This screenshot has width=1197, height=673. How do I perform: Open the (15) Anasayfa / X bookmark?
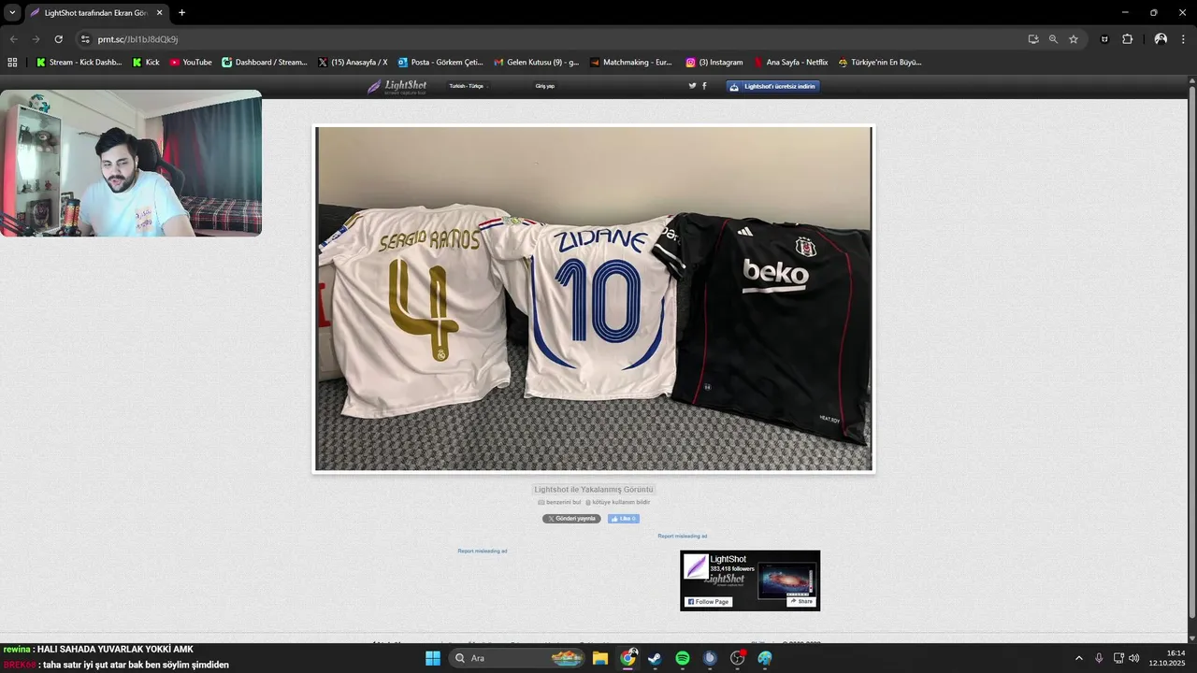(353, 63)
